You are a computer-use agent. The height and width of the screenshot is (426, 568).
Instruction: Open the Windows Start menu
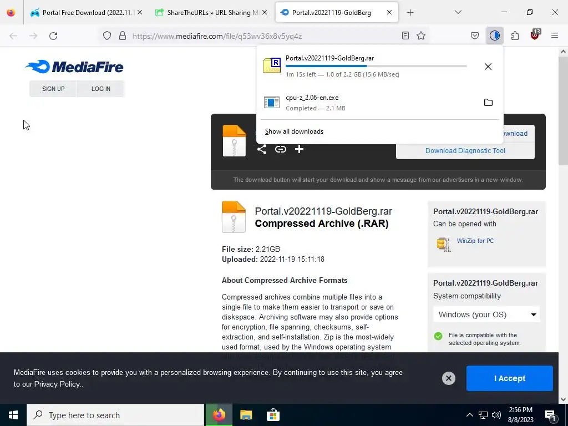pyautogui.click(x=13, y=415)
